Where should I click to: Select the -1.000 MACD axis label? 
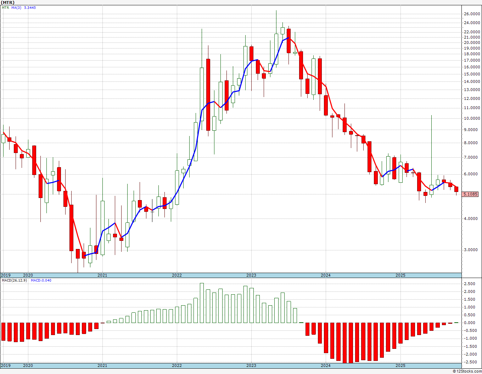471,339
